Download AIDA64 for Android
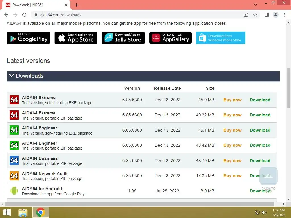The width and height of the screenshot is (291, 218). 260,191
